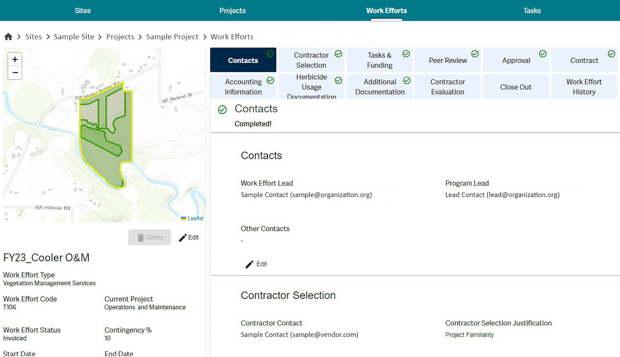
Task: Select the Herbicide Usage Documentation tab
Action: click(311, 87)
